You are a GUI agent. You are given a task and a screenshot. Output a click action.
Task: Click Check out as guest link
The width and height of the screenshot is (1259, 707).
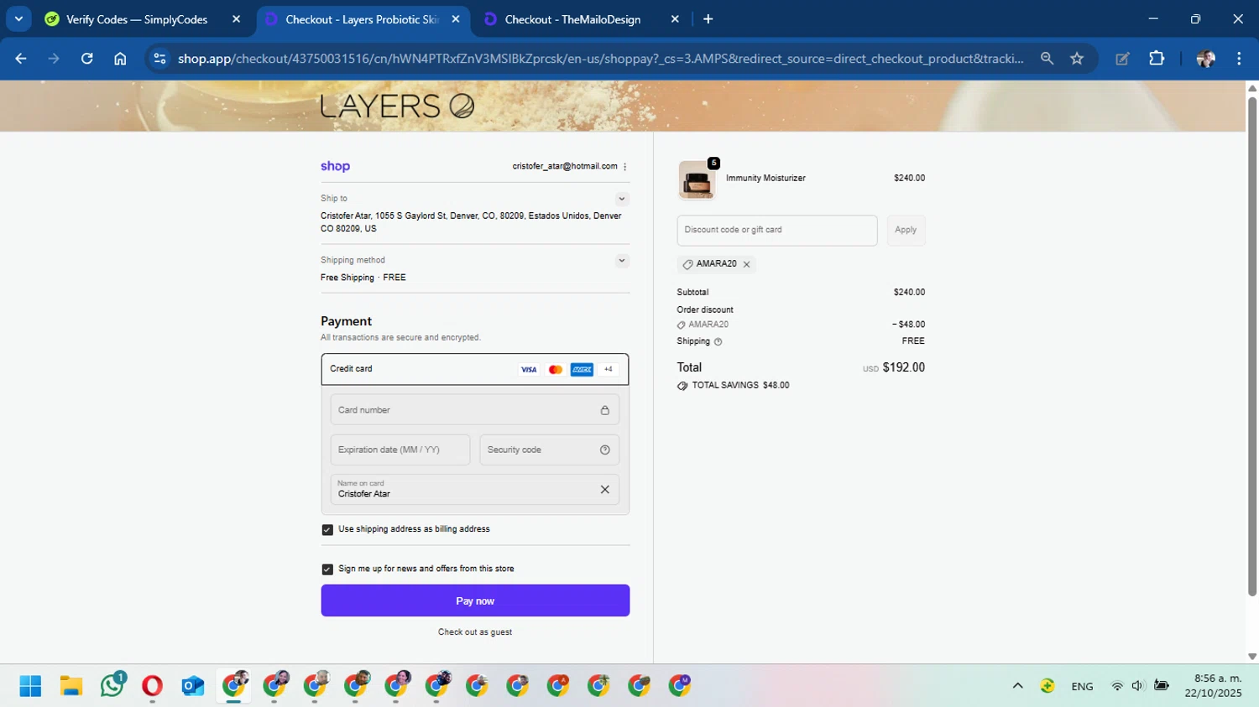[475, 632]
